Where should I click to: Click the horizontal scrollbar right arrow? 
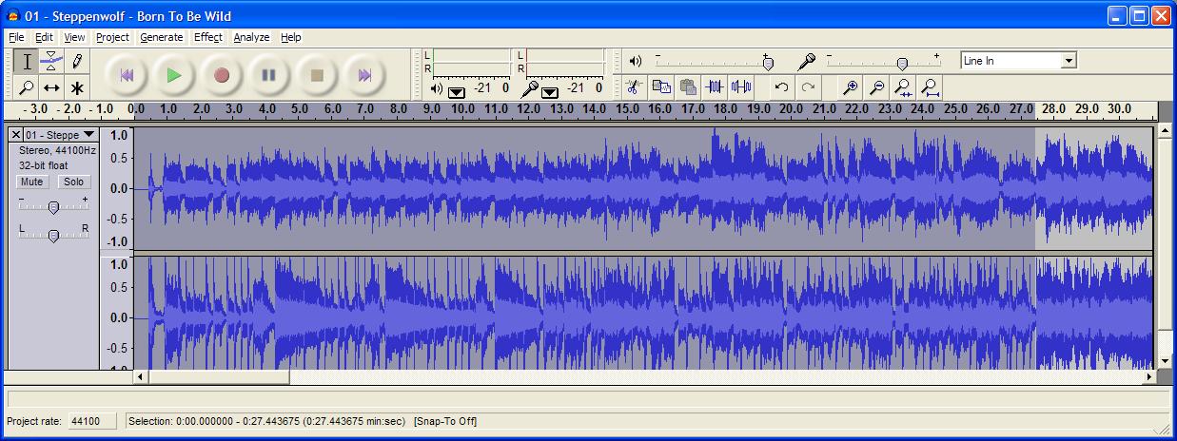click(1149, 377)
